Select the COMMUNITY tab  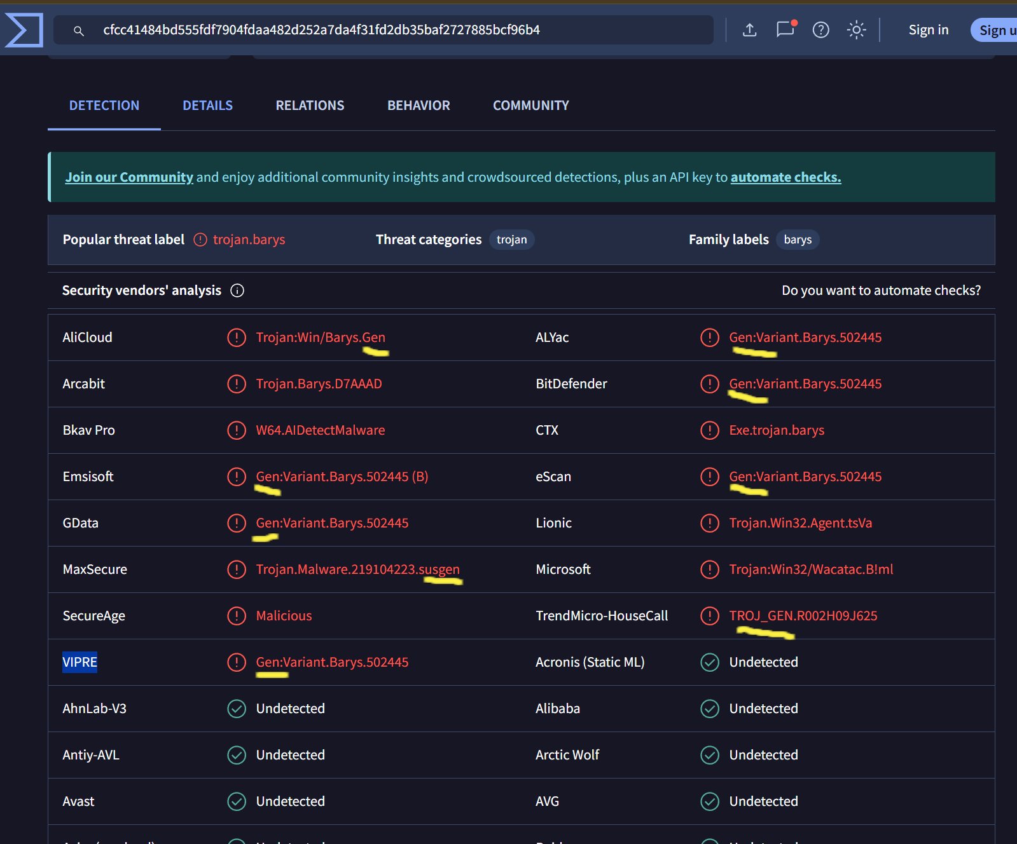(x=530, y=105)
